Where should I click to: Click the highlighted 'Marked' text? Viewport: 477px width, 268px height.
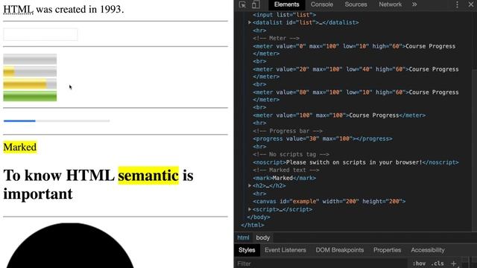tap(20, 147)
